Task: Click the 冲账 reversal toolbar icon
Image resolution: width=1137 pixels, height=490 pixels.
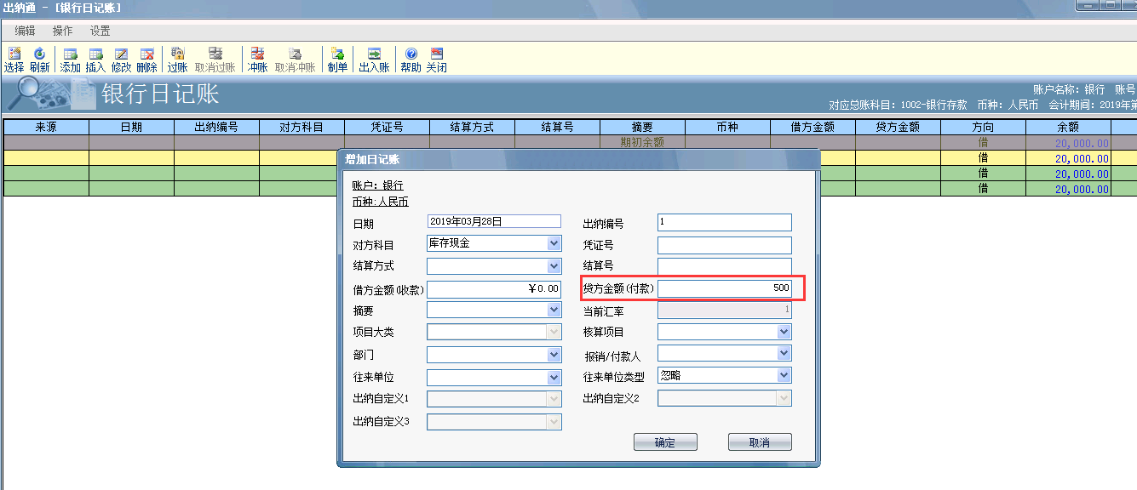Action: click(x=257, y=54)
